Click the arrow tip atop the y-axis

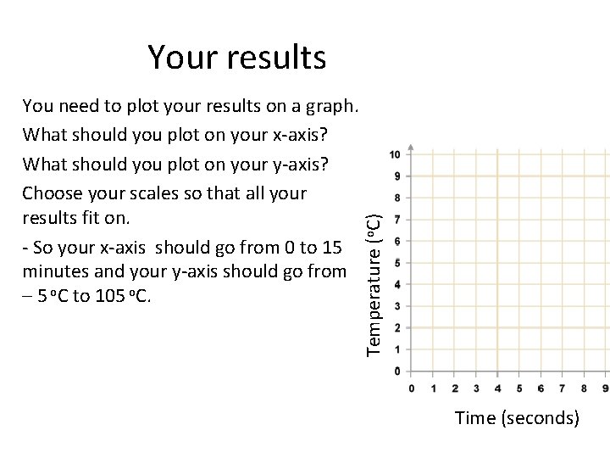pyautogui.click(x=412, y=147)
